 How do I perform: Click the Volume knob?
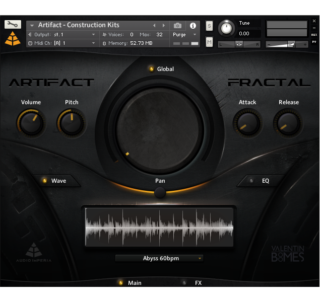point(31,123)
